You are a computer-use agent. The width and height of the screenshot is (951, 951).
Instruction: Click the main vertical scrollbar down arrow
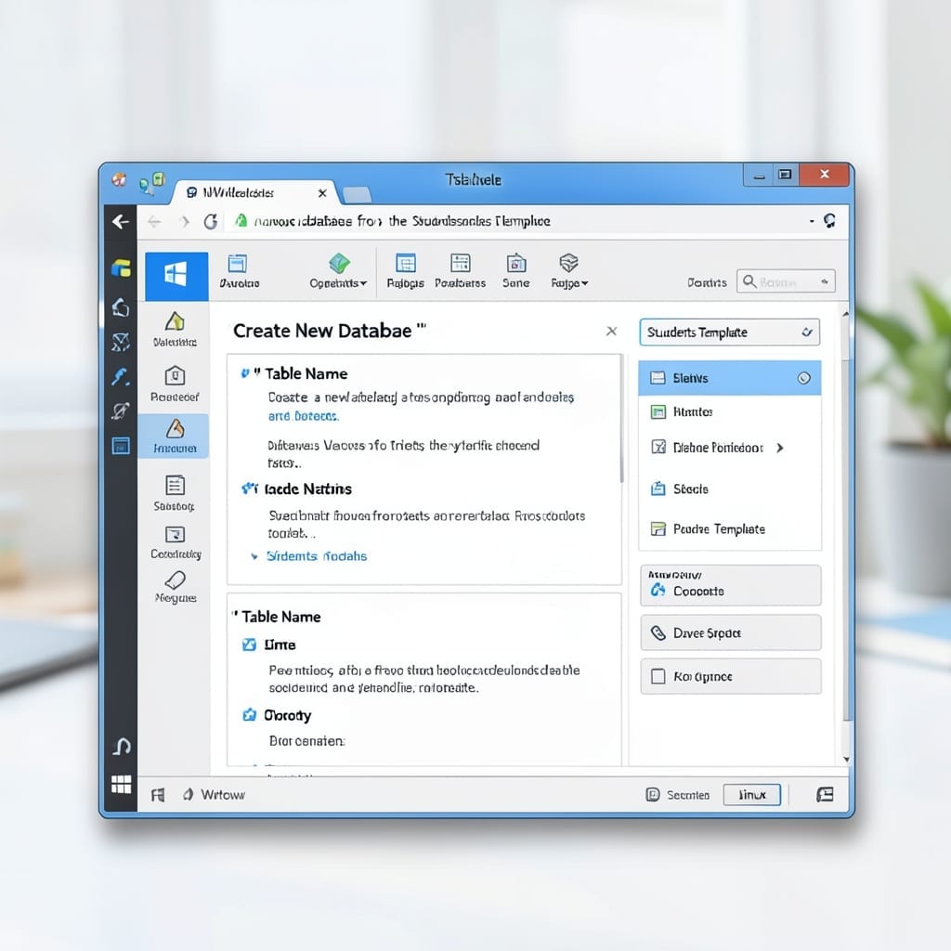click(847, 760)
